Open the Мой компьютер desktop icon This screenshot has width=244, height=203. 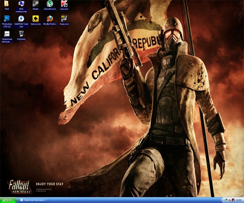point(21,6)
